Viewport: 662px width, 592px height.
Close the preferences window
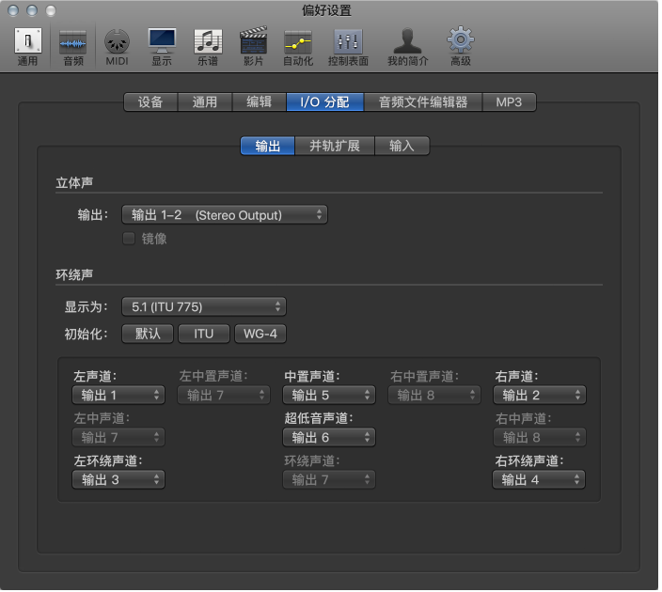[x=13, y=10]
